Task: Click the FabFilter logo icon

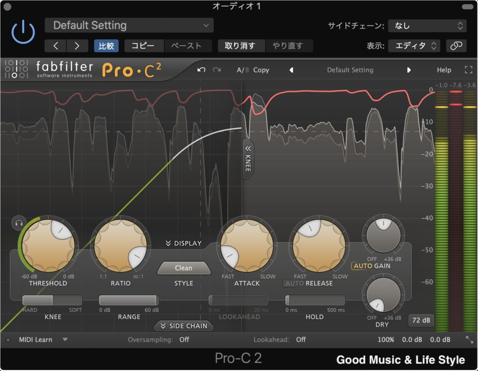Action: tap(16, 69)
